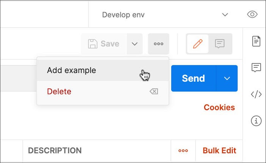Switch to pencil edit mode
266x163 pixels.
pyautogui.click(x=198, y=44)
